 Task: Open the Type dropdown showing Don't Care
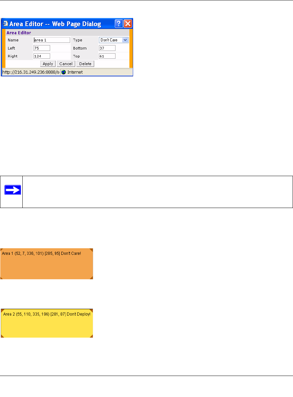[x=114, y=40]
